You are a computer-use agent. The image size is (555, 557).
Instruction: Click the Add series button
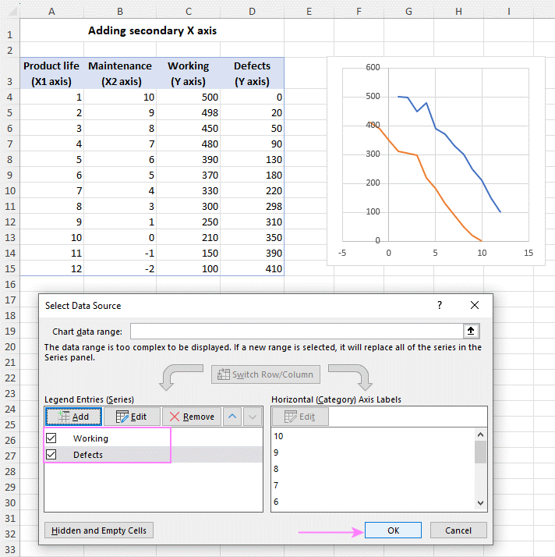tap(73, 417)
